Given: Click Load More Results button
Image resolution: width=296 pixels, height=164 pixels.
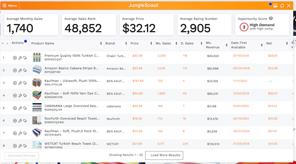Looking at the screenshot, I should [x=164, y=155].
